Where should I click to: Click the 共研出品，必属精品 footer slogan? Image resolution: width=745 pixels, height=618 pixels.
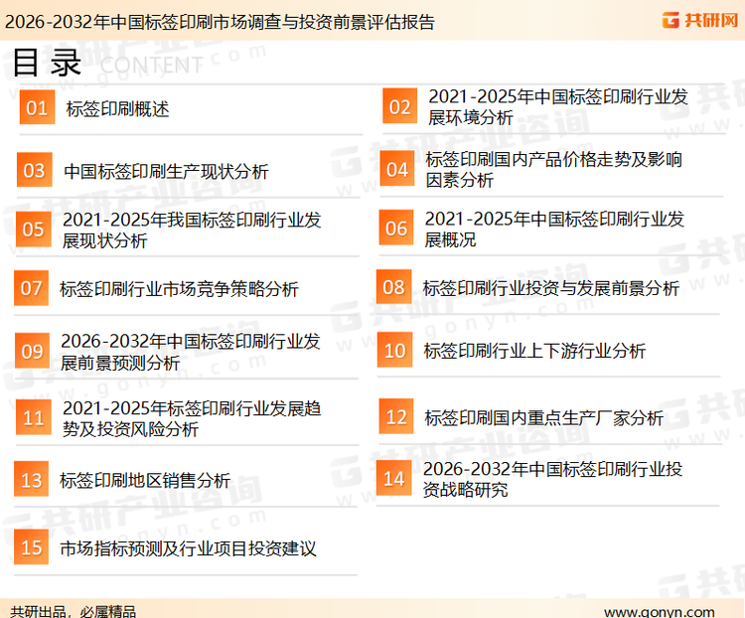click(x=74, y=611)
